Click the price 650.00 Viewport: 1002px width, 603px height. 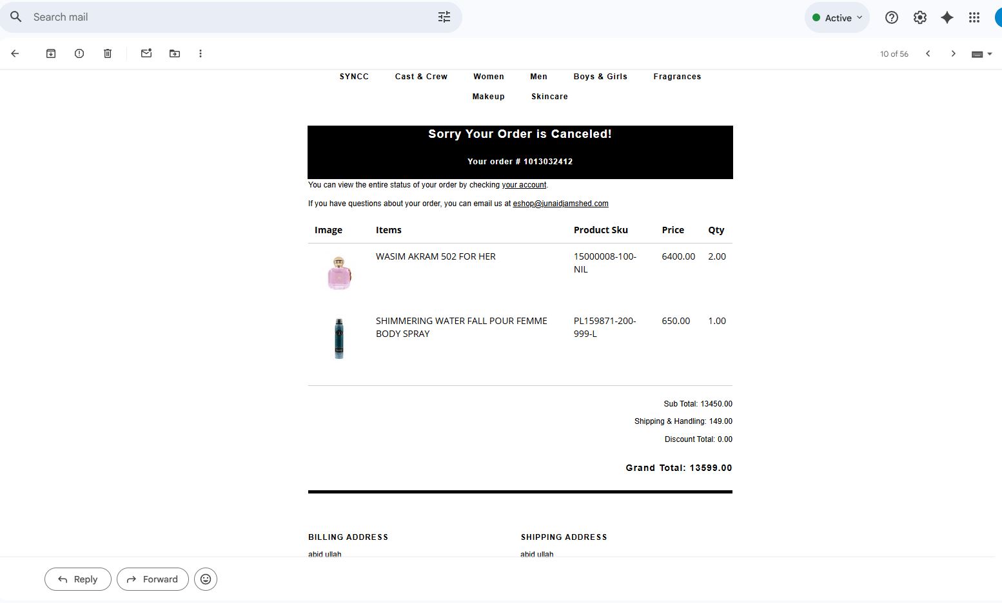[x=676, y=321]
